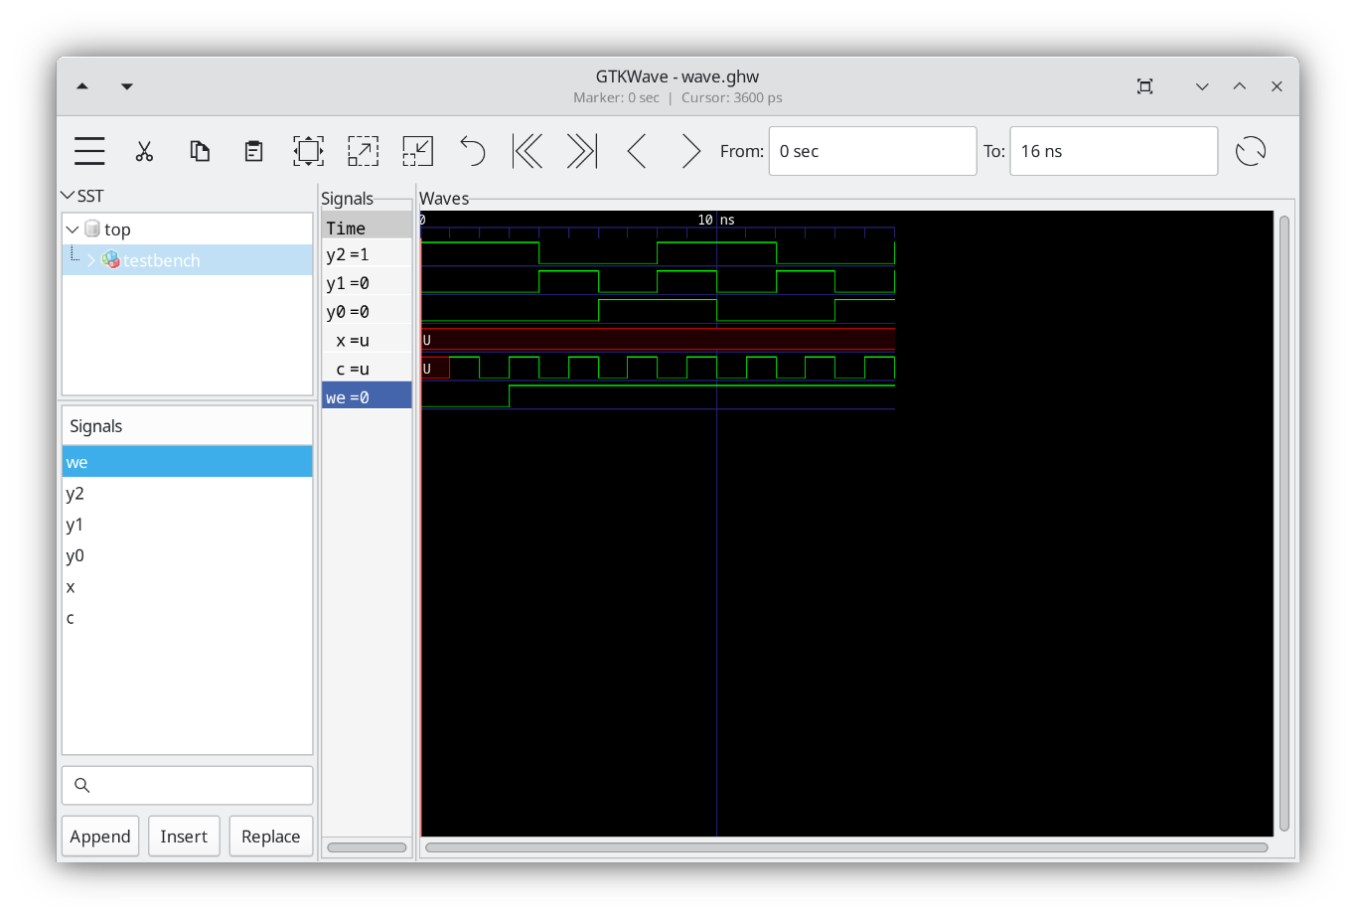
Task: Paste traces using the clipboard icon
Action: point(252,151)
